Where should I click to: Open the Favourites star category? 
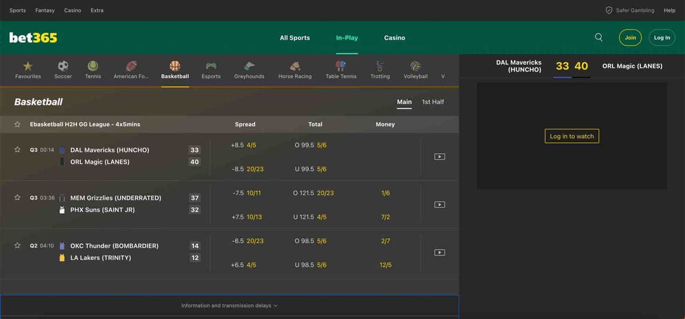[x=28, y=66]
